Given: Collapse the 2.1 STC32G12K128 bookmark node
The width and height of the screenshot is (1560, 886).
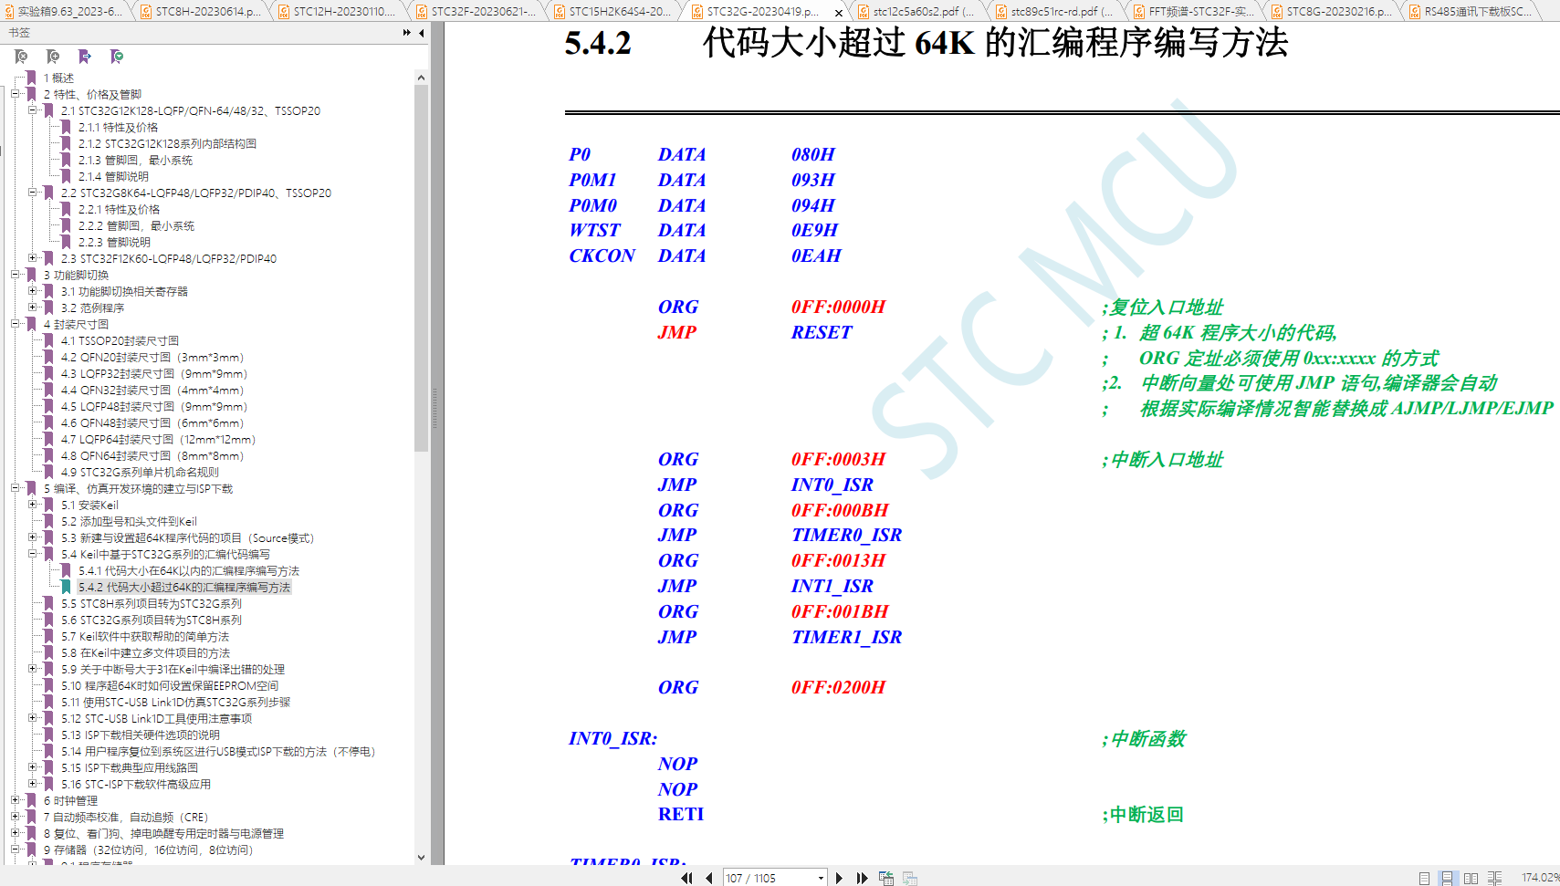Looking at the screenshot, I should tap(33, 110).
